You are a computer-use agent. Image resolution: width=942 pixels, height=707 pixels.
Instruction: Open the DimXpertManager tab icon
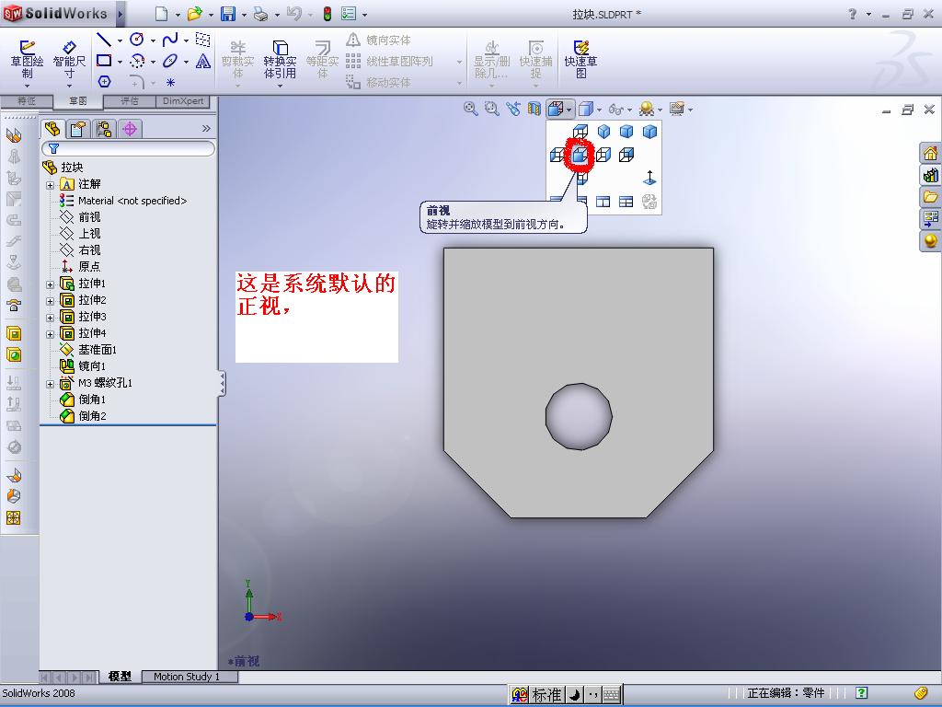point(130,129)
